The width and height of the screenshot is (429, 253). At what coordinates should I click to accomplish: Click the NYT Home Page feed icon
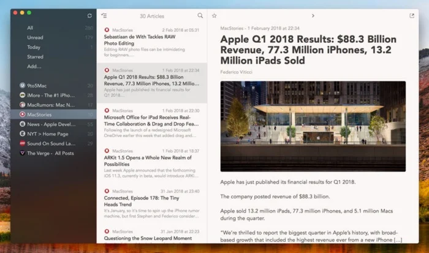pos(23,134)
